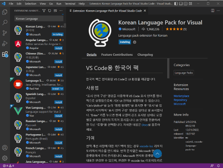The image size is (223, 168).
Task: Open the Run menu
Action: 59,4
